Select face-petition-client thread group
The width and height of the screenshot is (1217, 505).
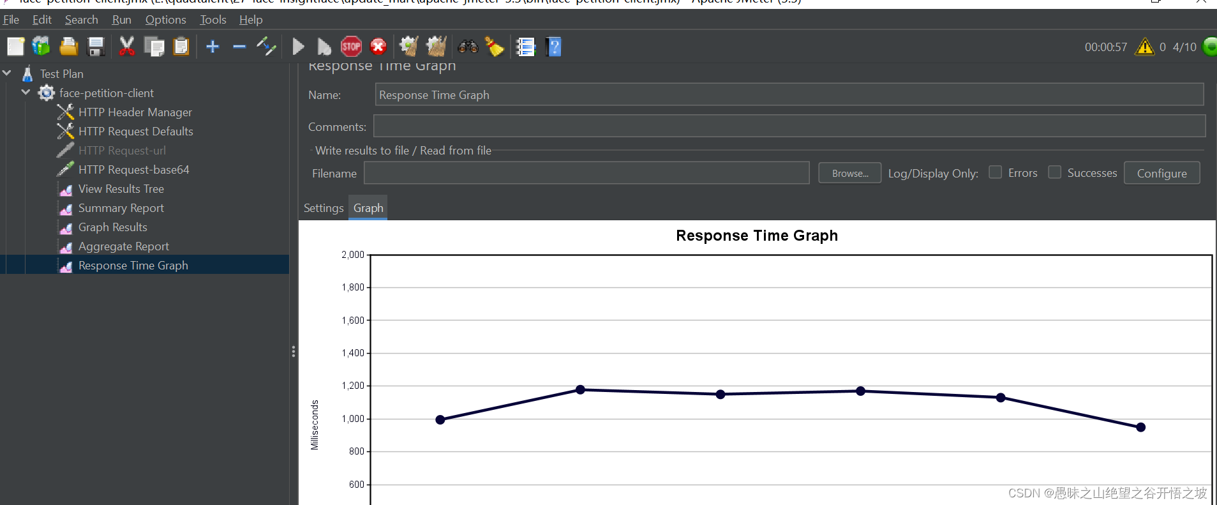[106, 93]
